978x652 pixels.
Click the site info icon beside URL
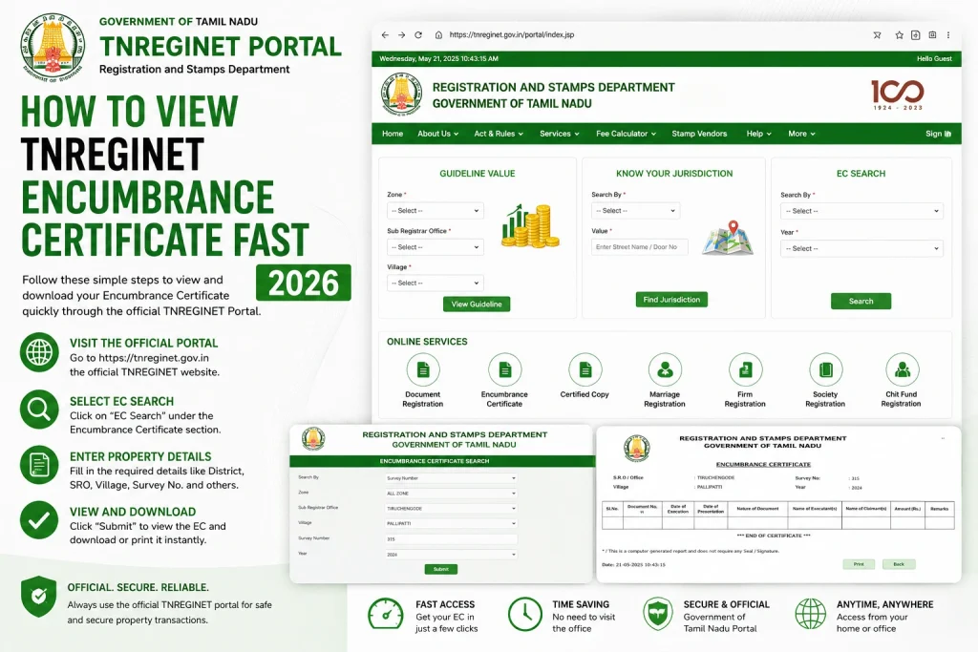click(438, 35)
